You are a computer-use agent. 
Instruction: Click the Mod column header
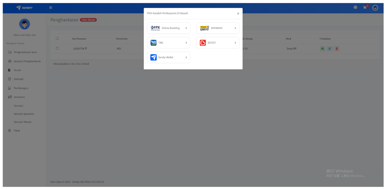[288, 39]
